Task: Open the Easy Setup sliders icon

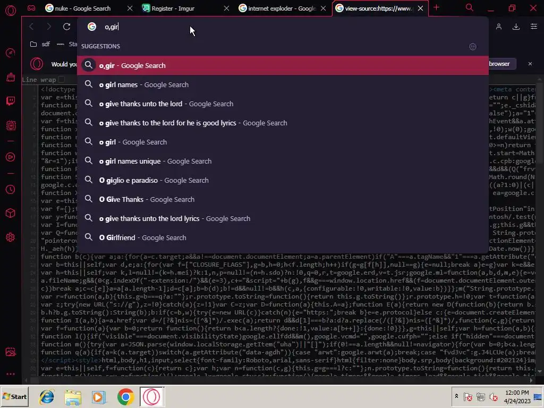Action: click(x=533, y=27)
